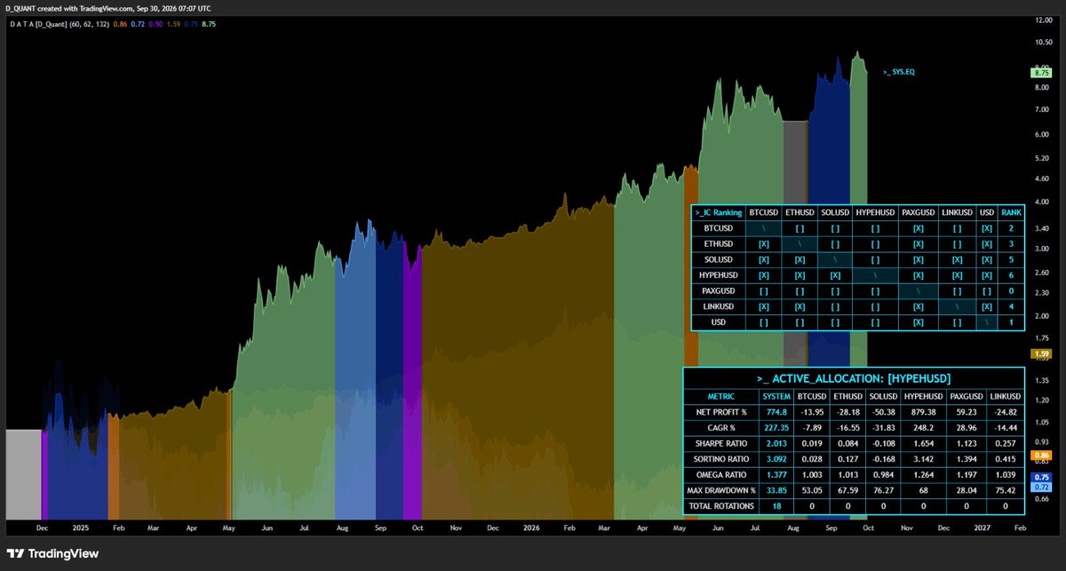
Task: Click the system CAGR value 227.35
Action: 776,427
